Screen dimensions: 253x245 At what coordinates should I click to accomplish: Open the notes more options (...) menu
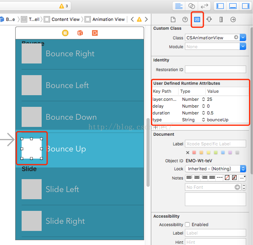(243, 178)
